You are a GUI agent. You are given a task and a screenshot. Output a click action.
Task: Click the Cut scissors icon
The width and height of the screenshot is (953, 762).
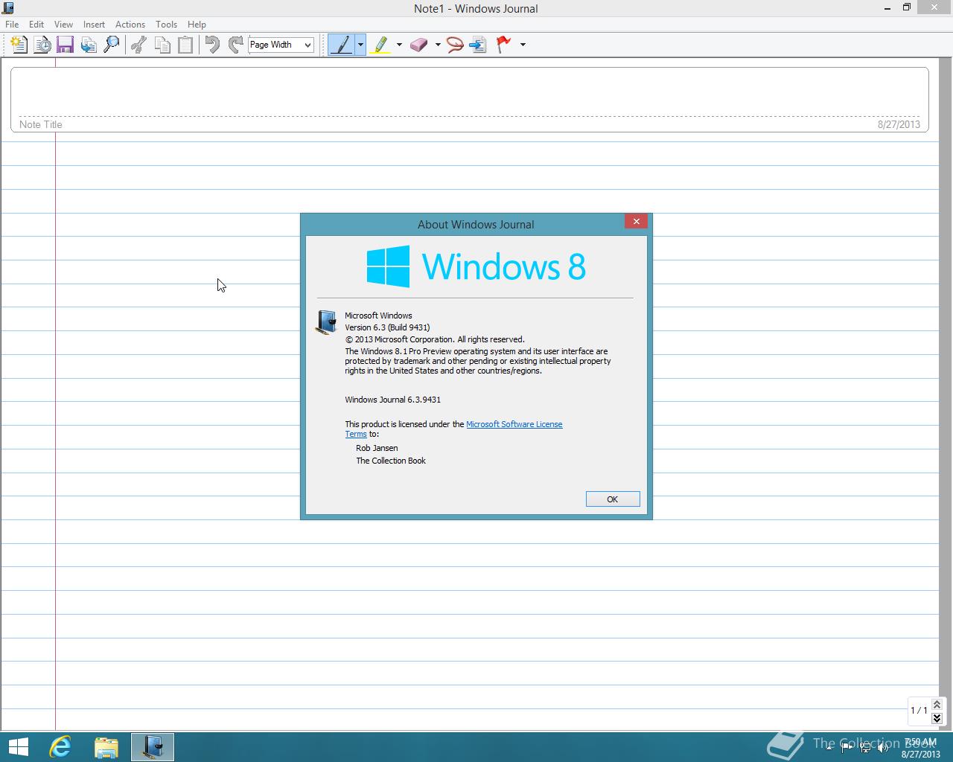tap(138, 45)
